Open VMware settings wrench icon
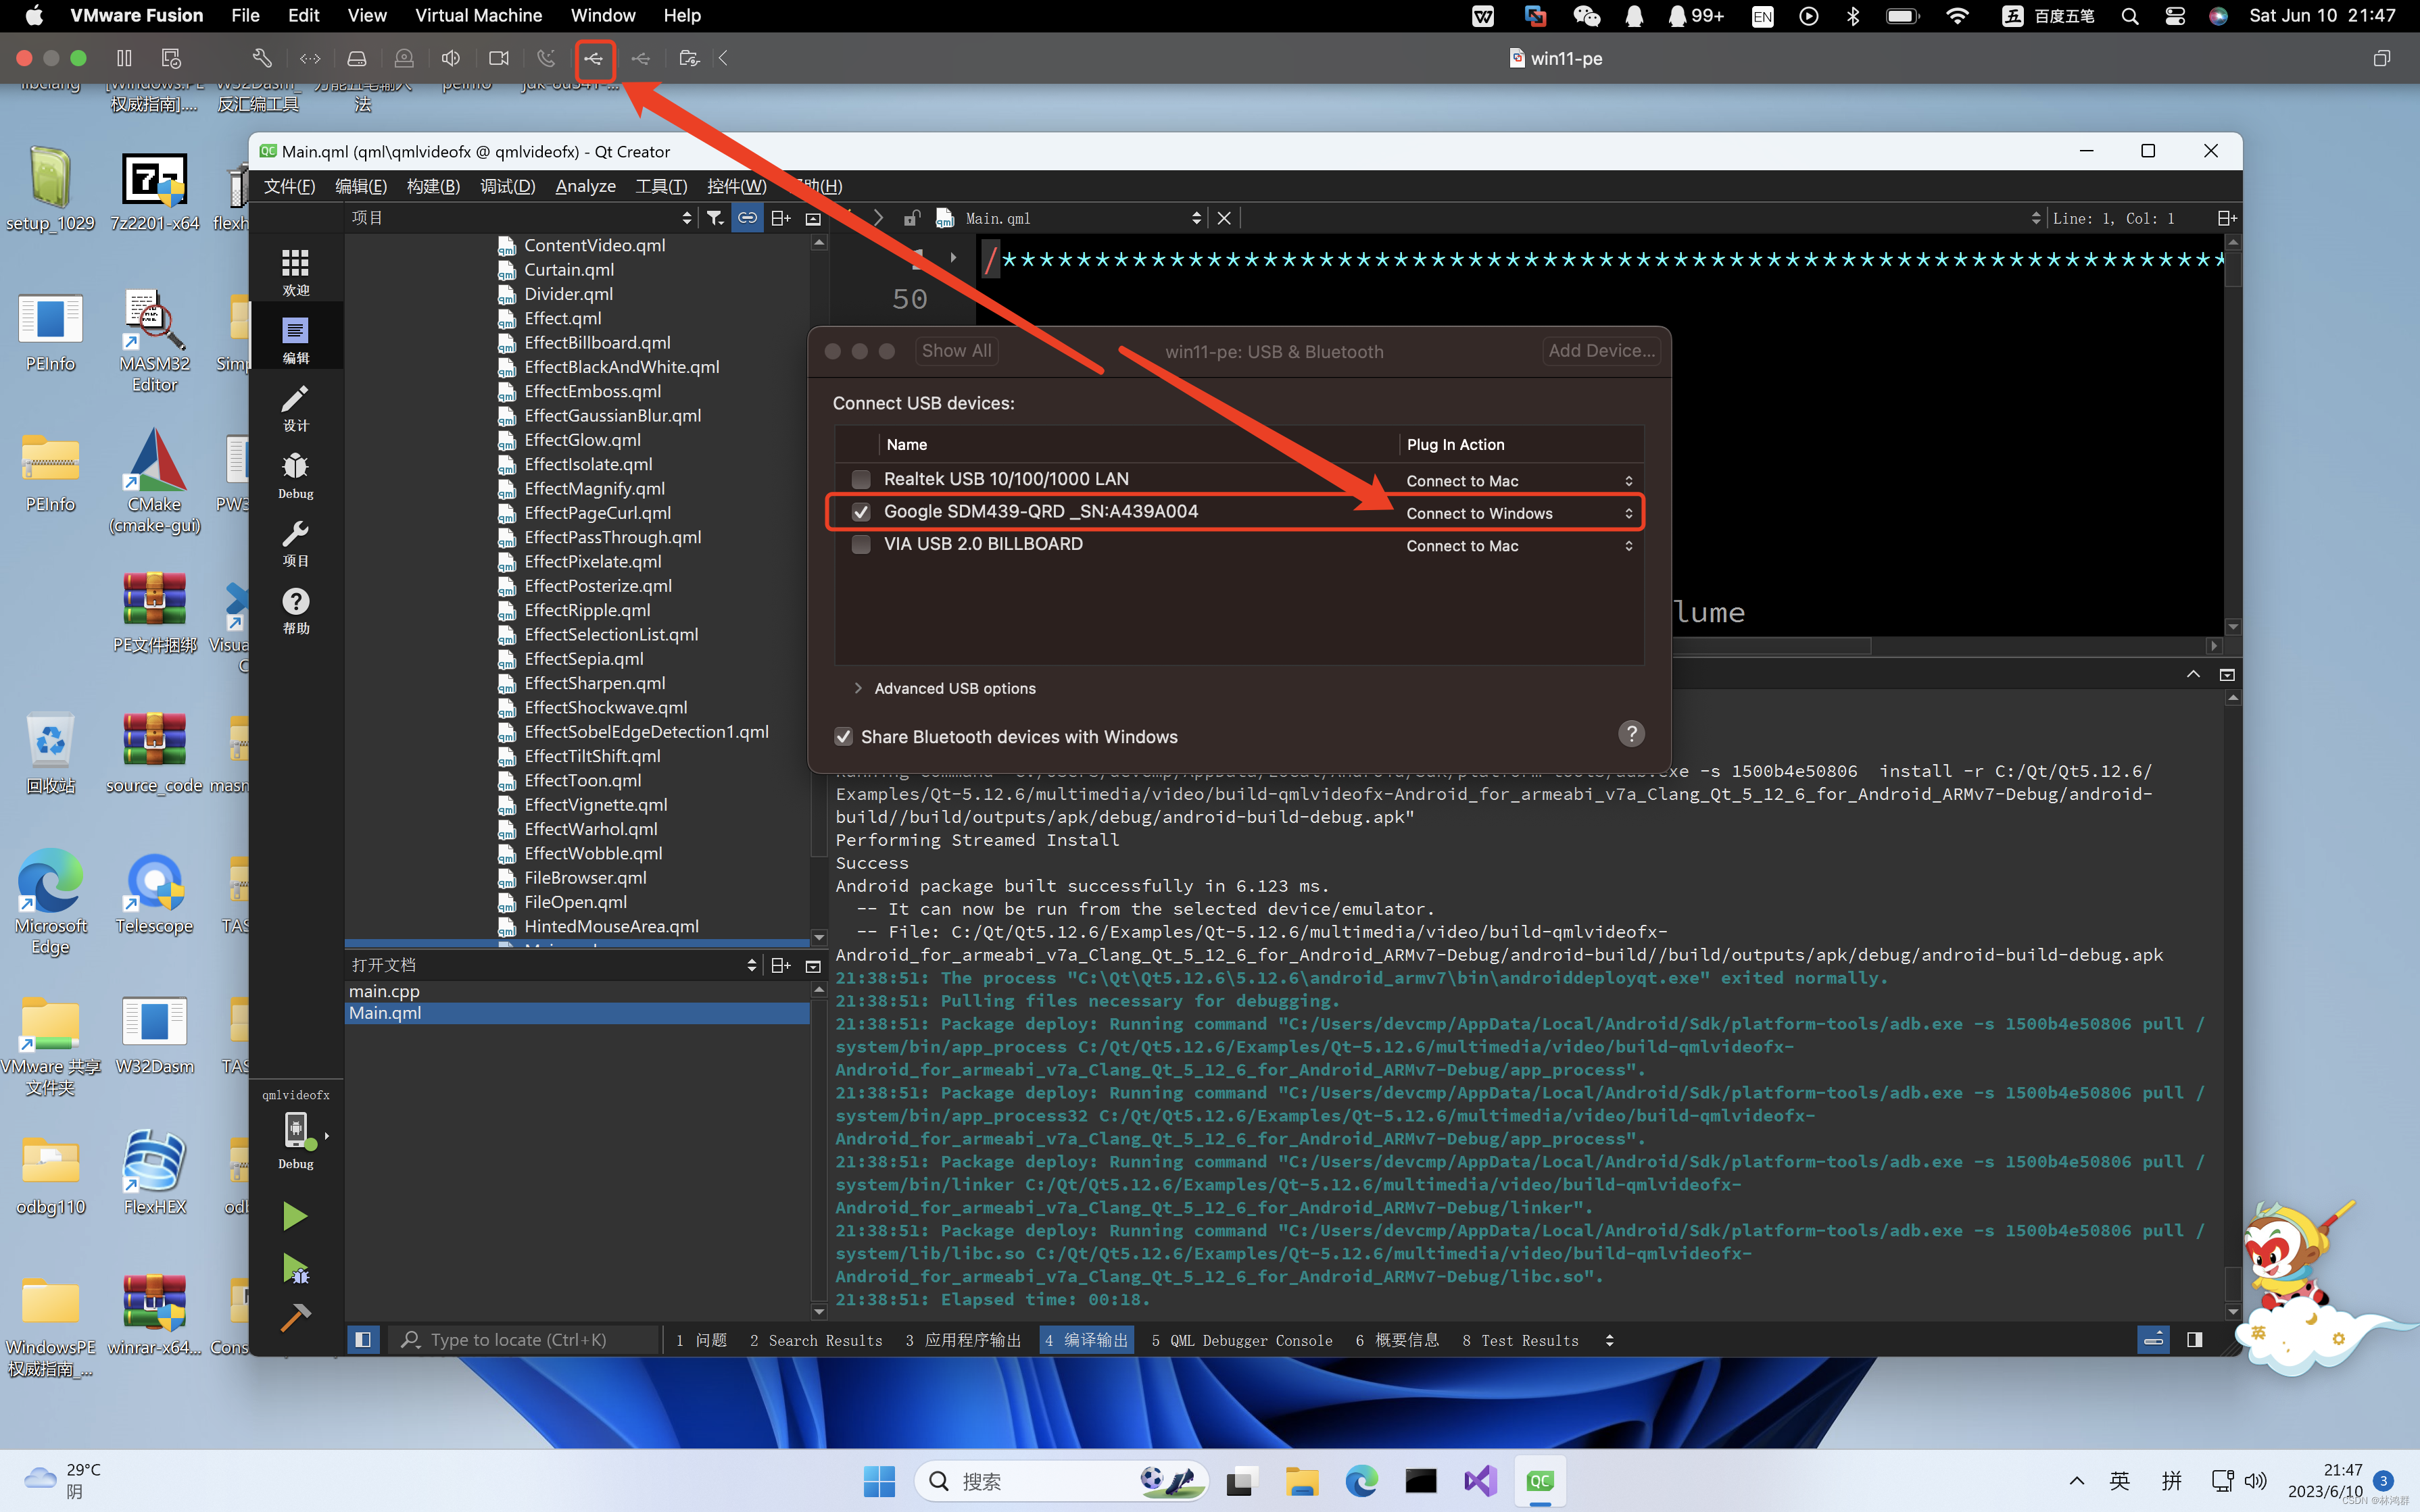Image resolution: width=2420 pixels, height=1512 pixels. tap(262, 58)
